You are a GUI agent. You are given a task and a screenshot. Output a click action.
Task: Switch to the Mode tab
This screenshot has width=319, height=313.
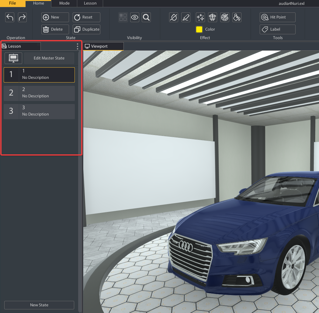[x=64, y=3]
